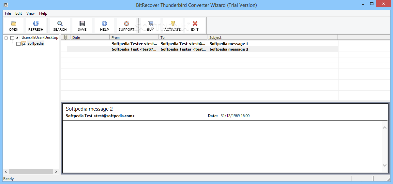Click the Save floppy disk icon
The image size is (393, 184).
pyautogui.click(x=82, y=23)
